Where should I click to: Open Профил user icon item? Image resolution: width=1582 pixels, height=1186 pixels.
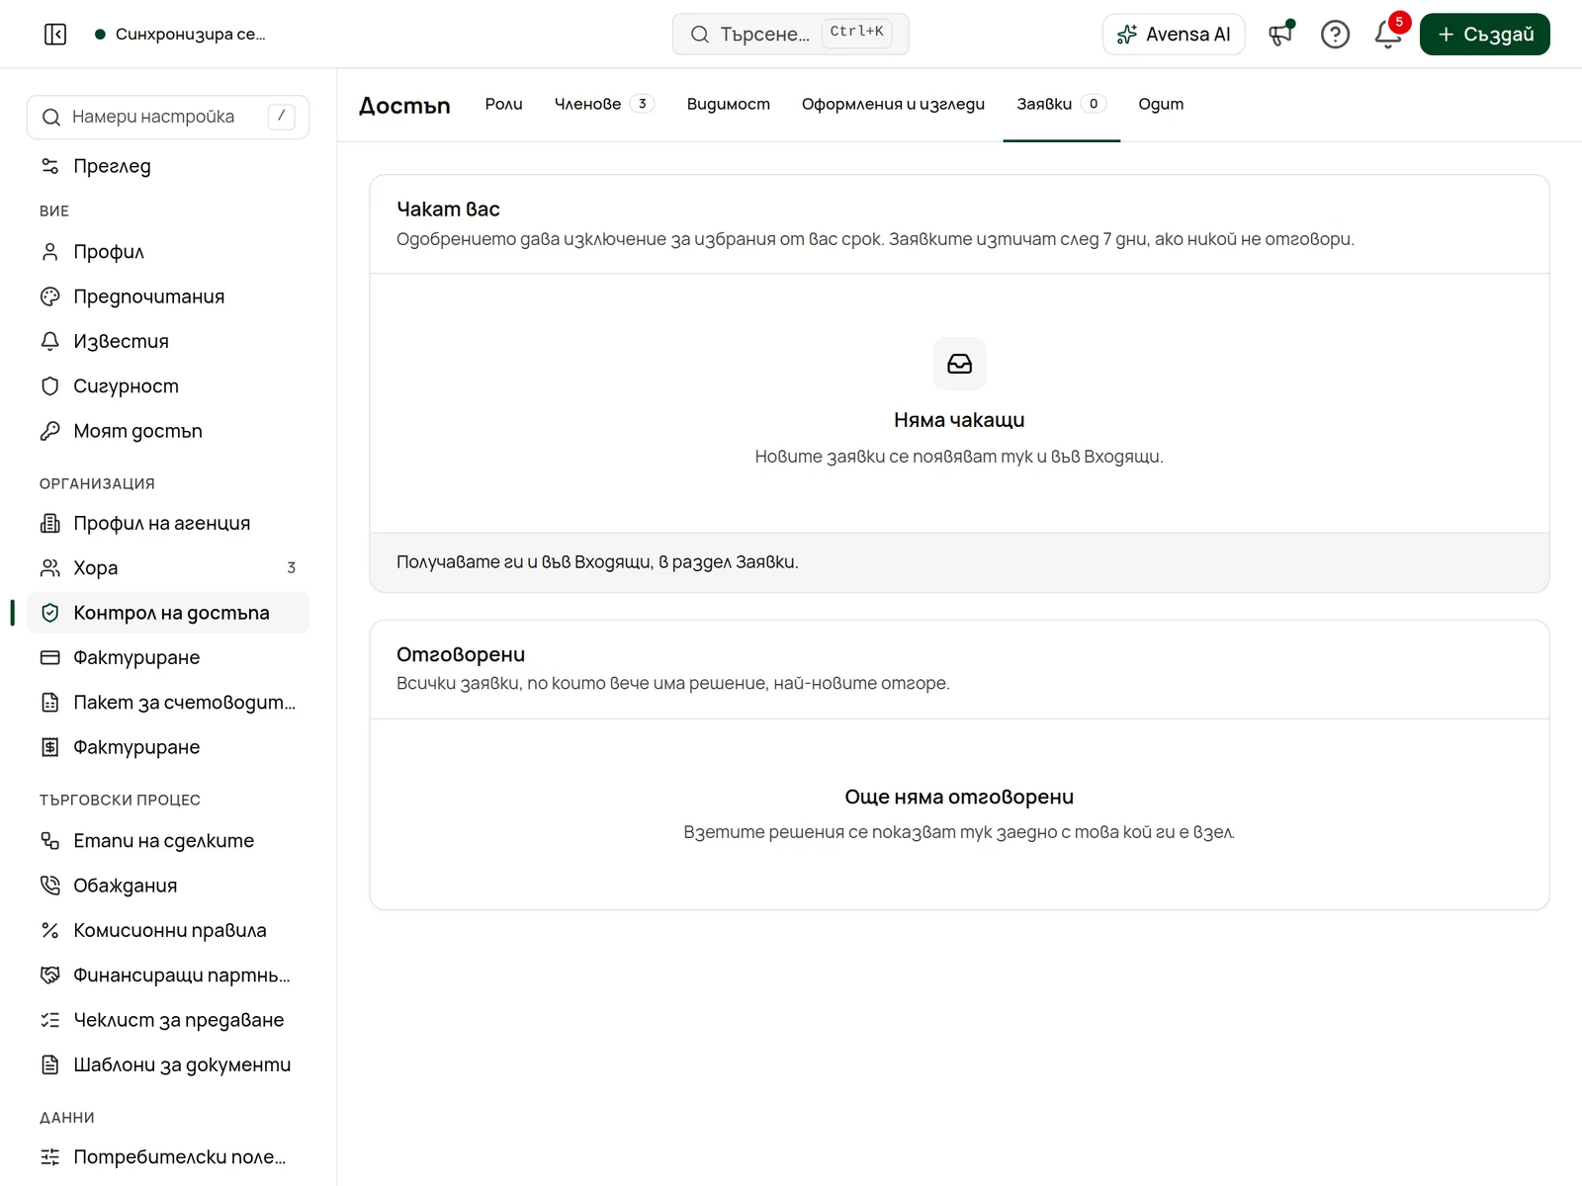click(168, 252)
